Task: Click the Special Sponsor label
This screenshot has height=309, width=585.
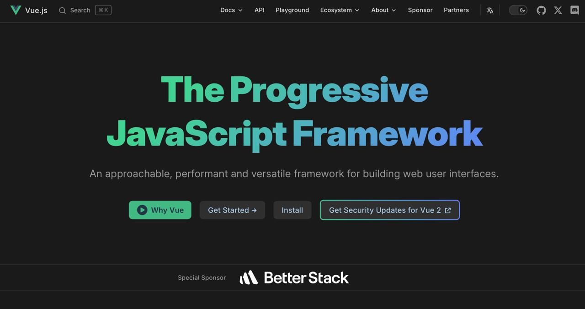Action: (202, 278)
